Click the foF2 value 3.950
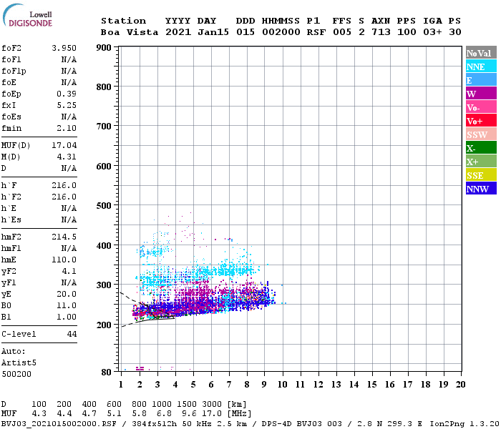 tap(64, 48)
